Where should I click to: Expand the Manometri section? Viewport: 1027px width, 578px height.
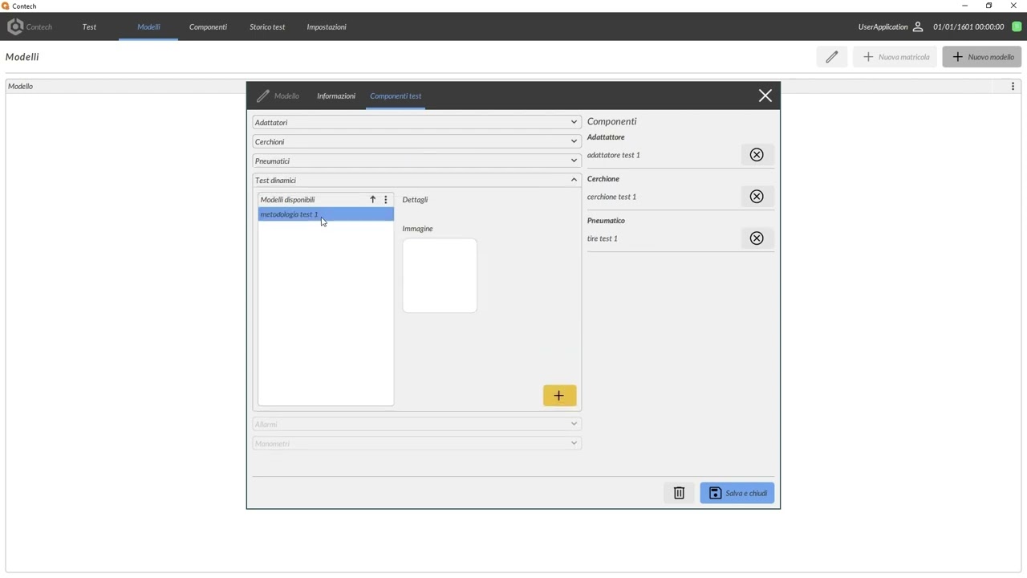pyautogui.click(x=416, y=443)
